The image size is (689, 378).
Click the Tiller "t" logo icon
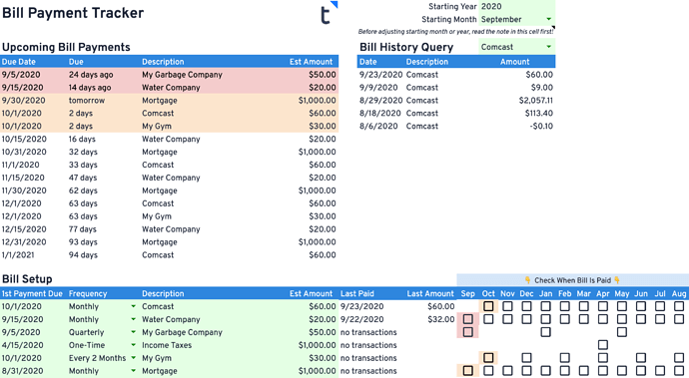[x=326, y=15]
